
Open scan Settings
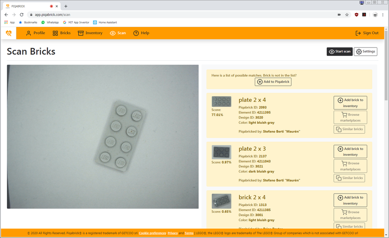click(365, 51)
